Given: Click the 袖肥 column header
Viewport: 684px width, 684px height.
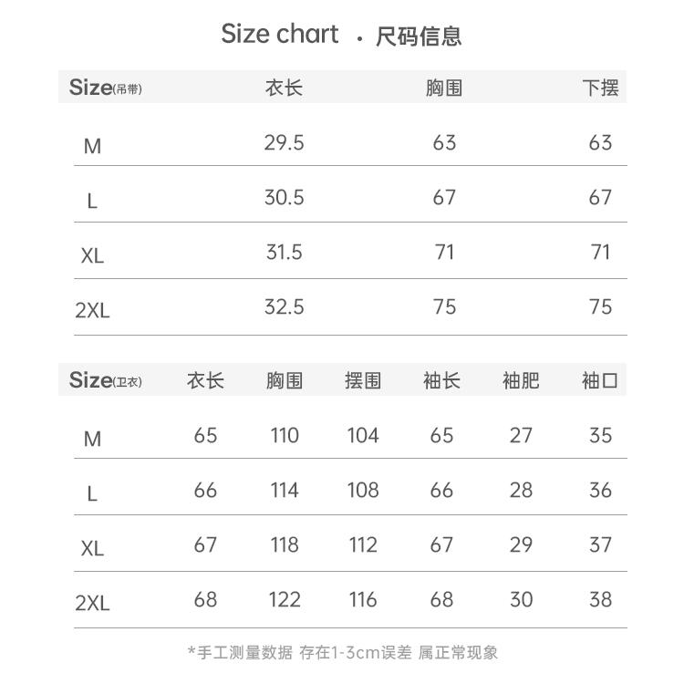Looking at the screenshot, I should 521,380.
